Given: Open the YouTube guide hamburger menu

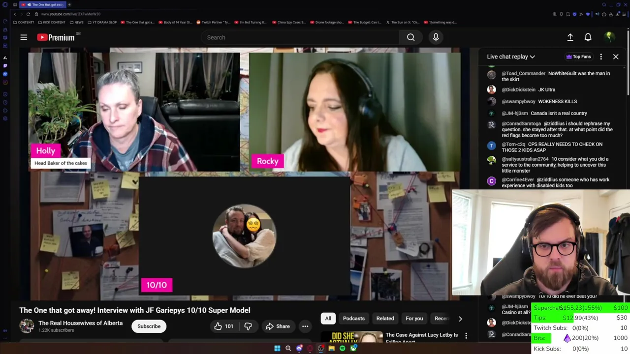Looking at the screenshot, I should pyautogui.click(x=24, y=37).
